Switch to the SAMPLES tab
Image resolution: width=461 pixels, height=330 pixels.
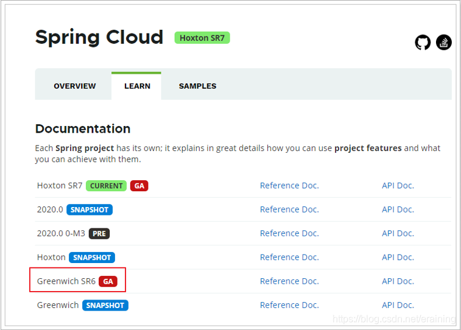[x=197, y=86]
